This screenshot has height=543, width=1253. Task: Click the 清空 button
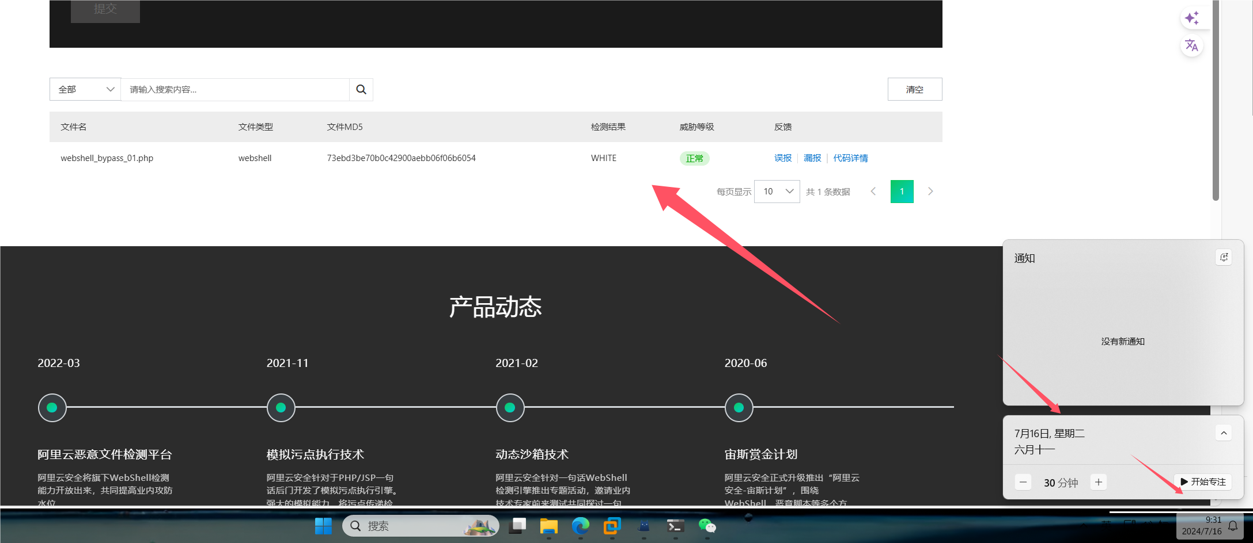click(x=915, y=89)
